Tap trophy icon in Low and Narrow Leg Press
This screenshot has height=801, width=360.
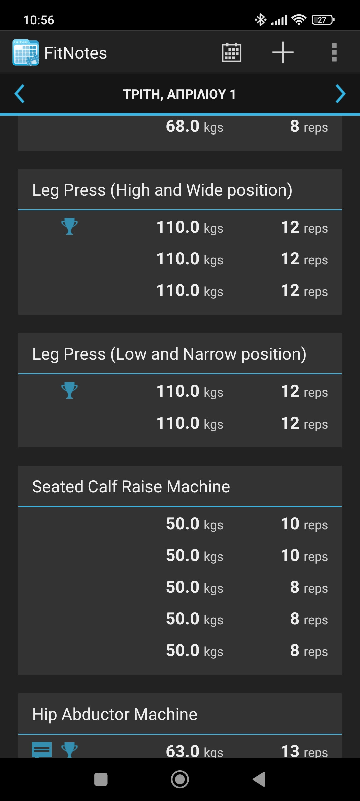click(x=69, y=390)
